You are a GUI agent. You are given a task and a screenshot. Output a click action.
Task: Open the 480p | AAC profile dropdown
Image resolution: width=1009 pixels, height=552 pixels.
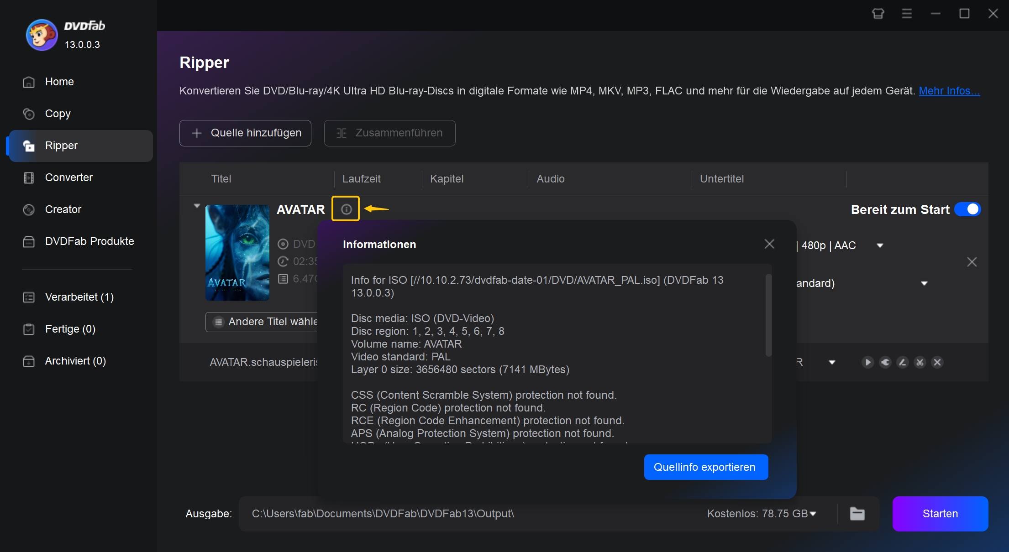tap(880, 245)
